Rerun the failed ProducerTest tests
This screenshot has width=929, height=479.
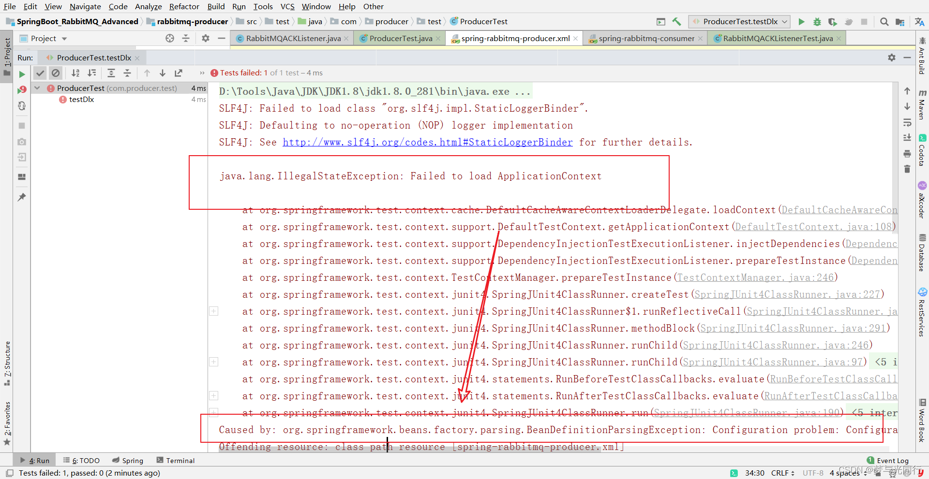click(x=22, y=74)
